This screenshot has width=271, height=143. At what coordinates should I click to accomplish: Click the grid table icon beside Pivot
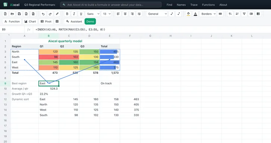tap(57, 21)
